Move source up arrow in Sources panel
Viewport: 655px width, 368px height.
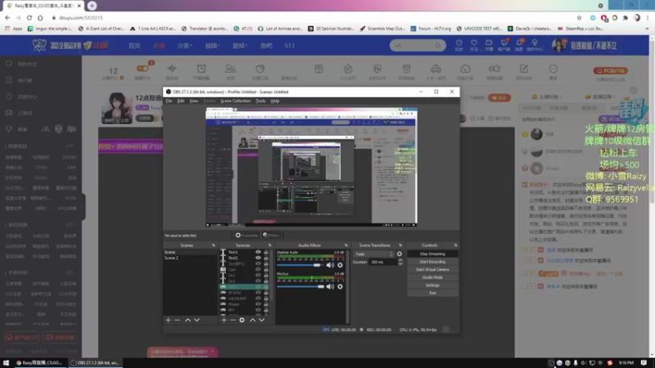click(252, 320)
